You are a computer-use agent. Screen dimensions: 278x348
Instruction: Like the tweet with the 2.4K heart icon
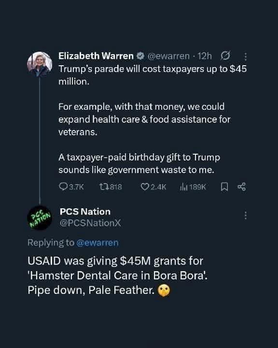coord(145,187)
